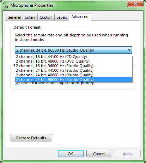Go to the Custom tab
The height and width of the screenshot is (163, 146).
(46, 17)
